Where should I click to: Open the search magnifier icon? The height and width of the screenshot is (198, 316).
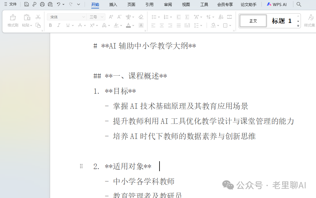(x=299, y=4)
